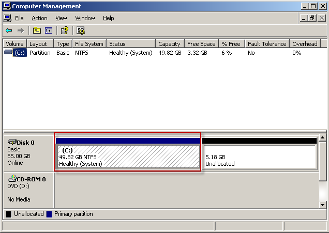The image size is (329, 233).
Task: Sort by the Volume column header
Action: point(14,44)
